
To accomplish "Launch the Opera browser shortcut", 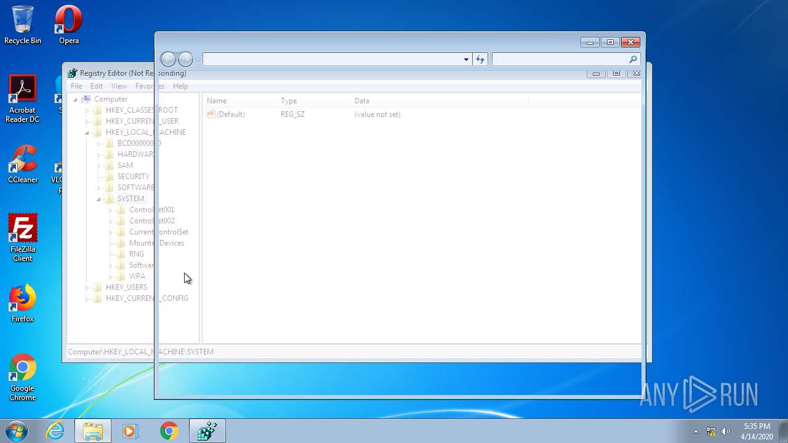I will click(69, 25).
